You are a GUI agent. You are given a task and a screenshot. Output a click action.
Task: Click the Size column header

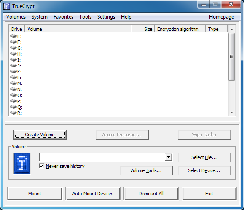coord(143,29)
